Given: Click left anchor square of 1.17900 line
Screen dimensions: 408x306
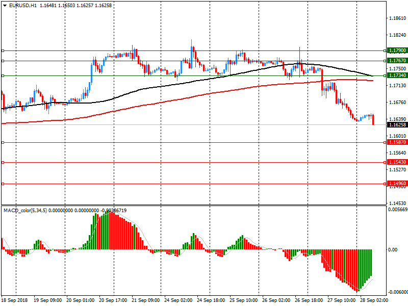Looking at the screenshot, I should pyautogui.click(x=3, y=50).
